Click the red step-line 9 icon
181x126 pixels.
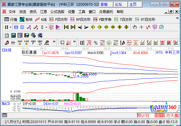tap(36, 27)
